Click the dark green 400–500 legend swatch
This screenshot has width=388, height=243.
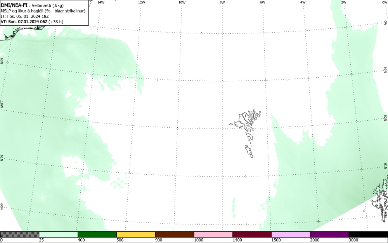coord(97,234)
